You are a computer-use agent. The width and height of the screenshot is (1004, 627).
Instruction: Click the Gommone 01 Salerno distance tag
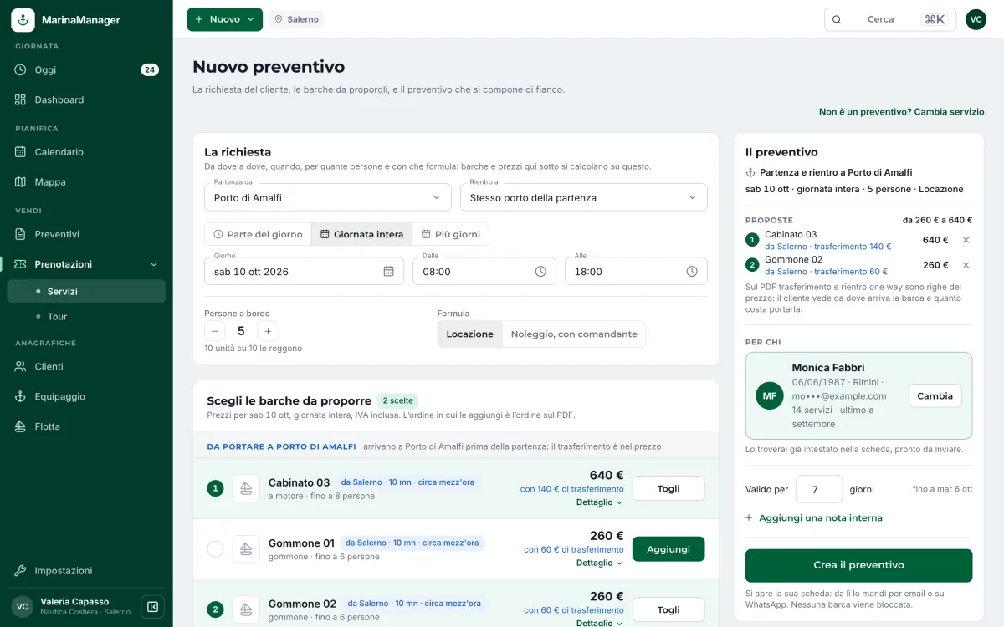coord(412,543)
